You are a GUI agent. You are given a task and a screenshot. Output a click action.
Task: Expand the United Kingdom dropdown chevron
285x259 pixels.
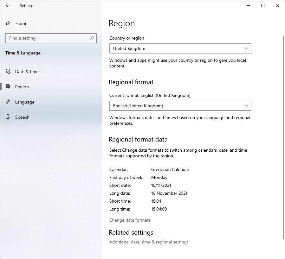[x=246, y=48]
